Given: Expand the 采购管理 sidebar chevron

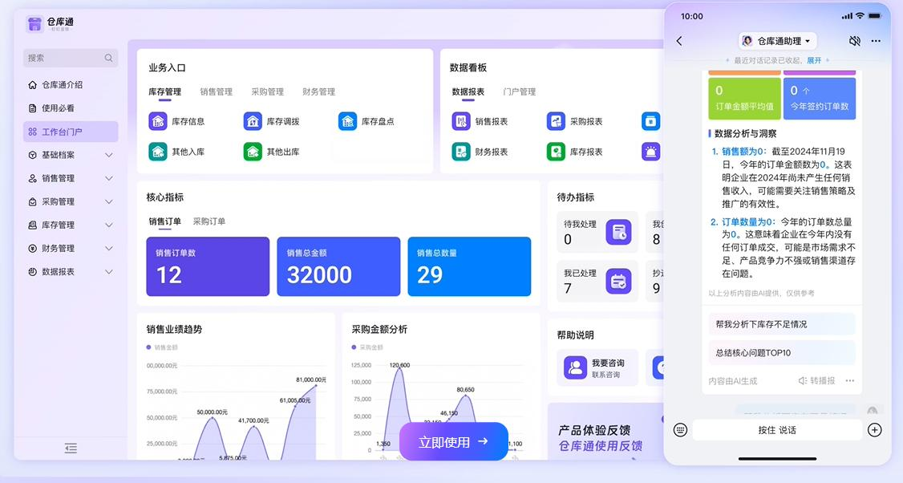Looking at the screenshot, I should pos(109,201).
